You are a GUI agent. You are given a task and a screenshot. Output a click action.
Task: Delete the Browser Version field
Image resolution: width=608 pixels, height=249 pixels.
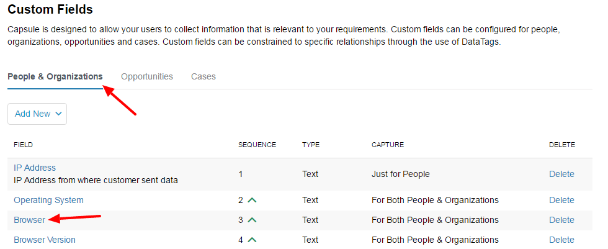tap(561, 240)
